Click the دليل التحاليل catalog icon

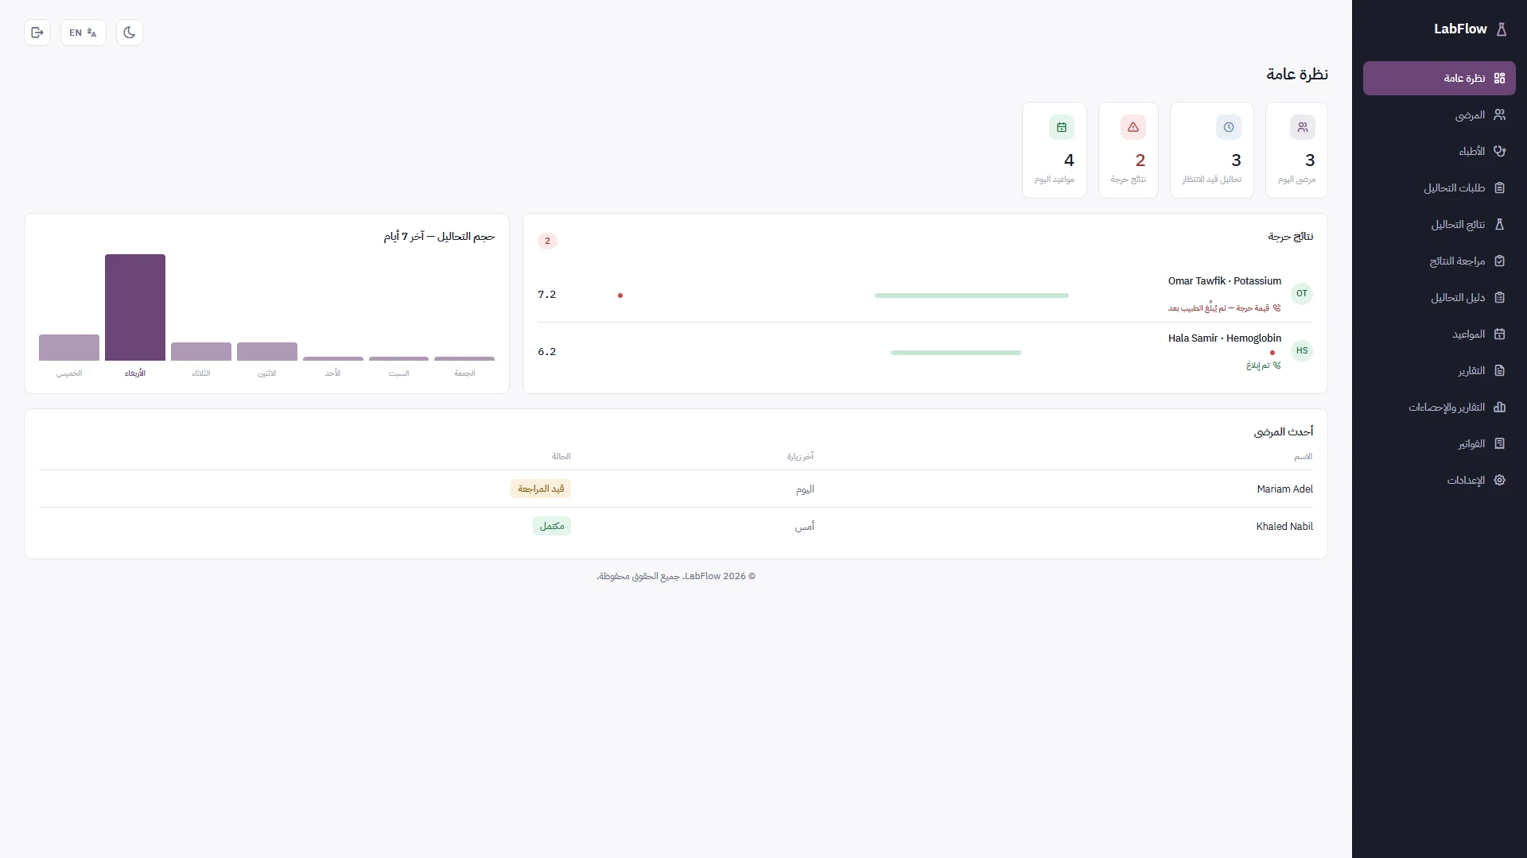(1499, 297)
